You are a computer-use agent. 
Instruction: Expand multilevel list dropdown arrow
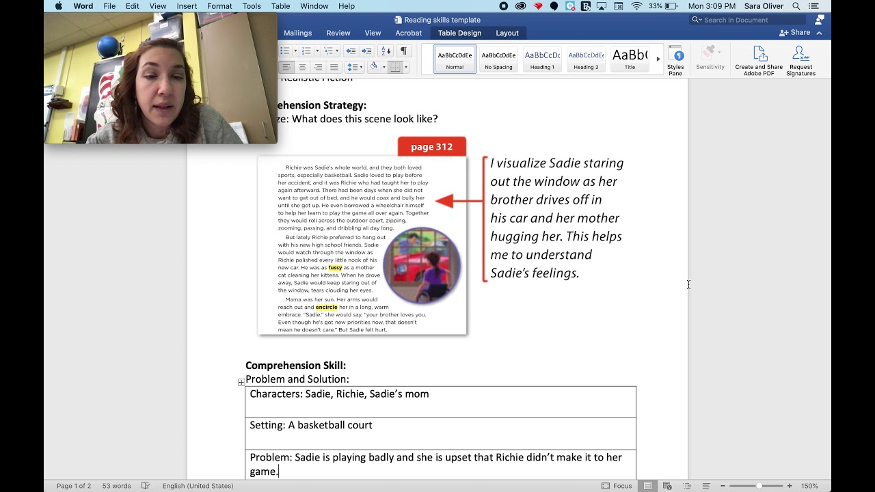[338, 51]
